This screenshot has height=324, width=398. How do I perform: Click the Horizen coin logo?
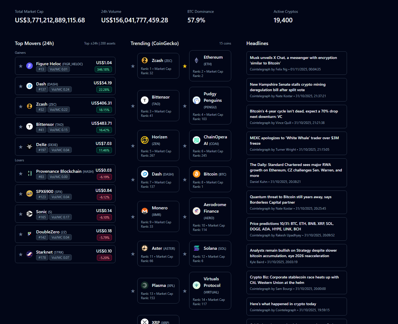click(x=145, y=140)
